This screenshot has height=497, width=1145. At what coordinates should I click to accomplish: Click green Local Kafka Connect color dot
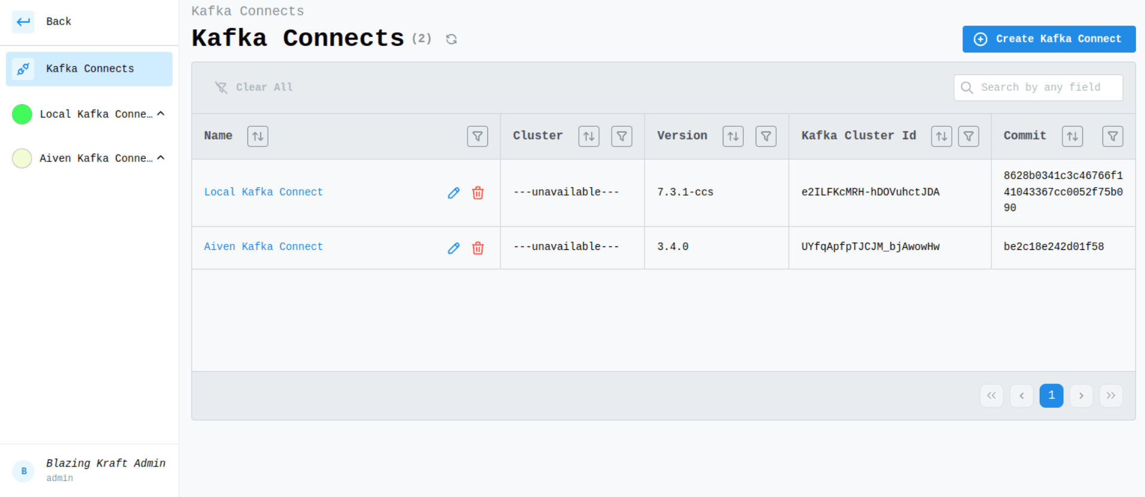22,114
